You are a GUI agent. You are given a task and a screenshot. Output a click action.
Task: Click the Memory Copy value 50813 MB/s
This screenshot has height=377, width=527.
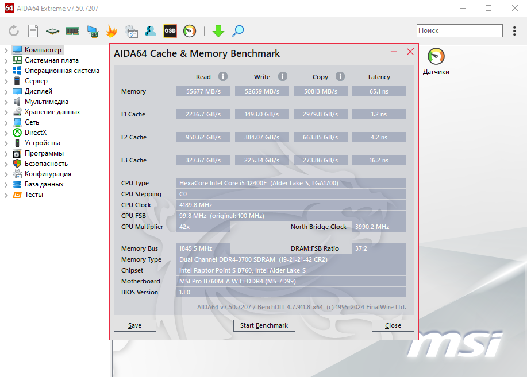(321, 91)
